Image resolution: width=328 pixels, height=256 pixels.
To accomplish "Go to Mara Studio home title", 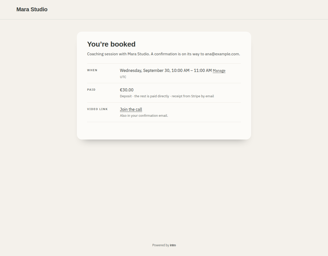I will click(x=32, y=9).
